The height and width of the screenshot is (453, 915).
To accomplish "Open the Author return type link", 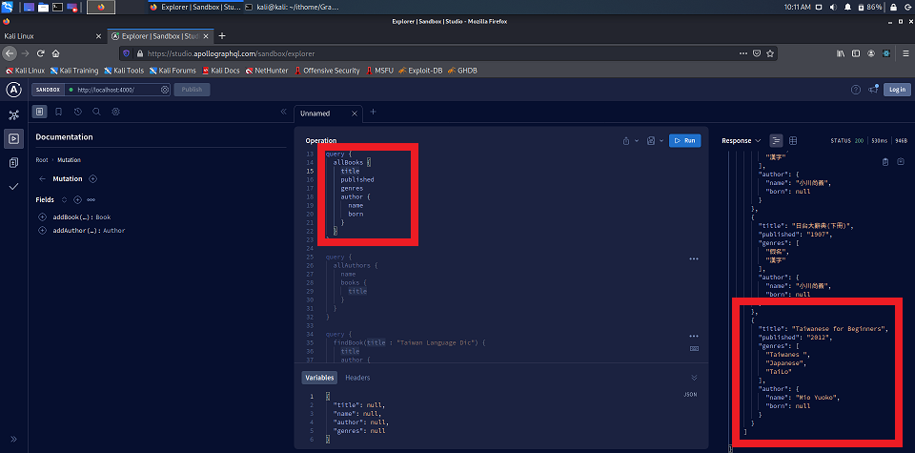I will pos(113,231).
